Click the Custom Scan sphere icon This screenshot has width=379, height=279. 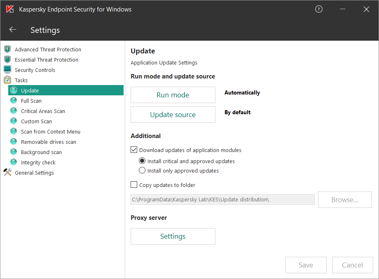[x=14, y=121]
